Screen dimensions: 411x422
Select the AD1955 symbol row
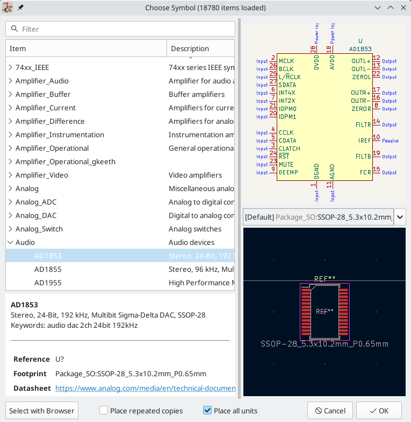coord(120,283)
